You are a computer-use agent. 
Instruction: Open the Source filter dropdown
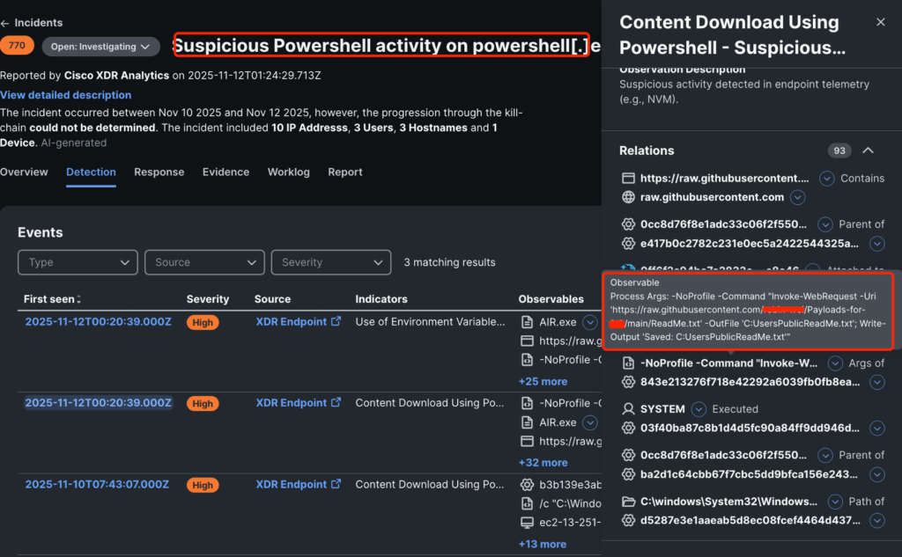tap(203, 262)
